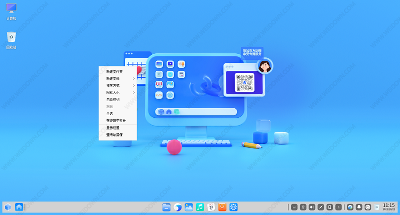Open the 回收站 (Recycle Bin) desktop icon
Viewport: 400px width, 215px height.
[11, 38]
